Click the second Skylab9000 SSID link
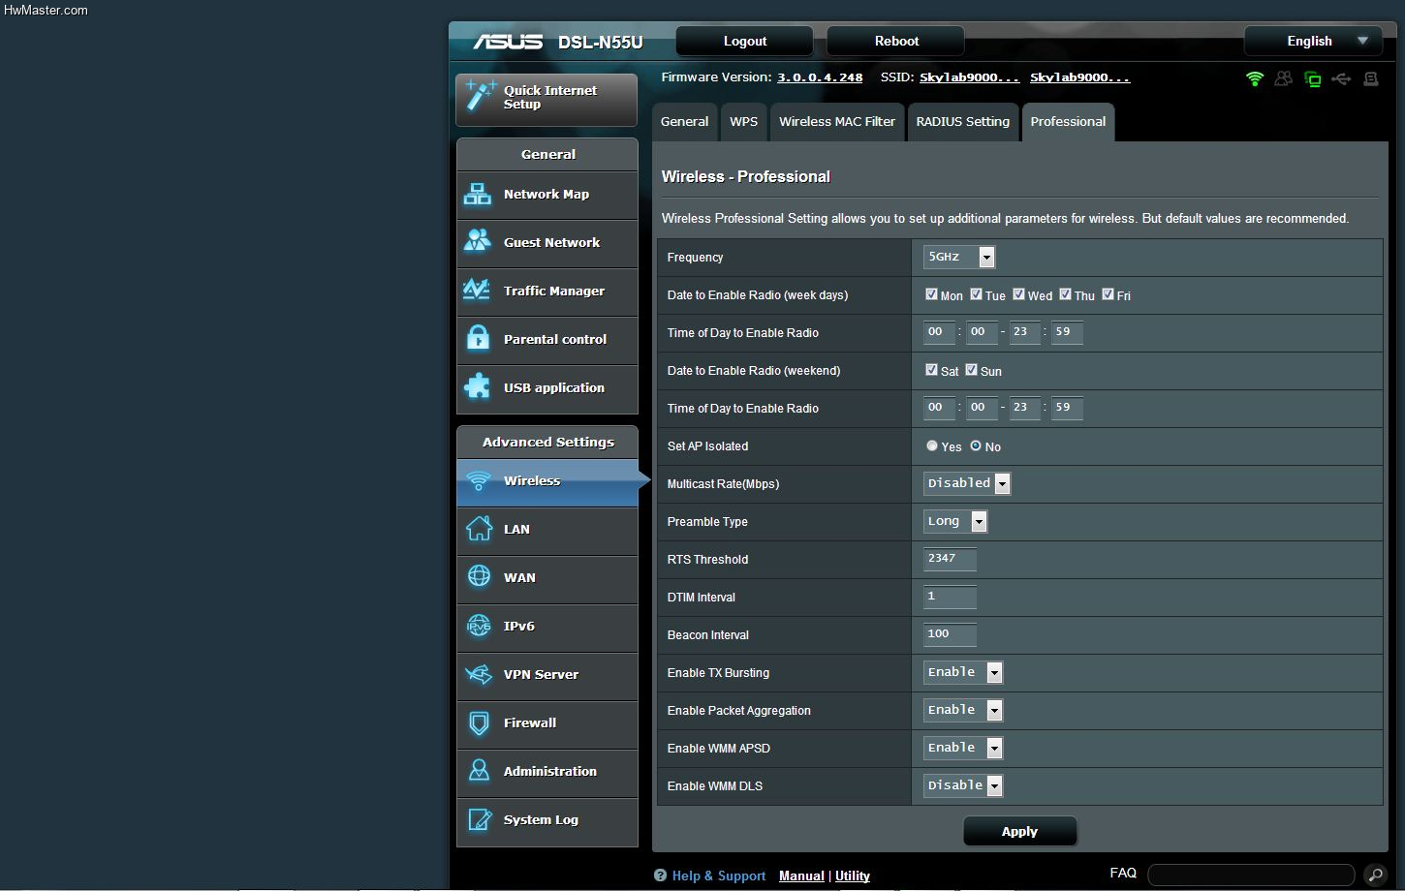Screen dimensions: 1405x891 (x=1079, y=77)
